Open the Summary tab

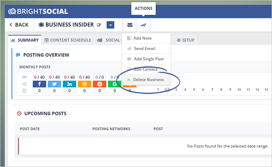click(25, 40)
